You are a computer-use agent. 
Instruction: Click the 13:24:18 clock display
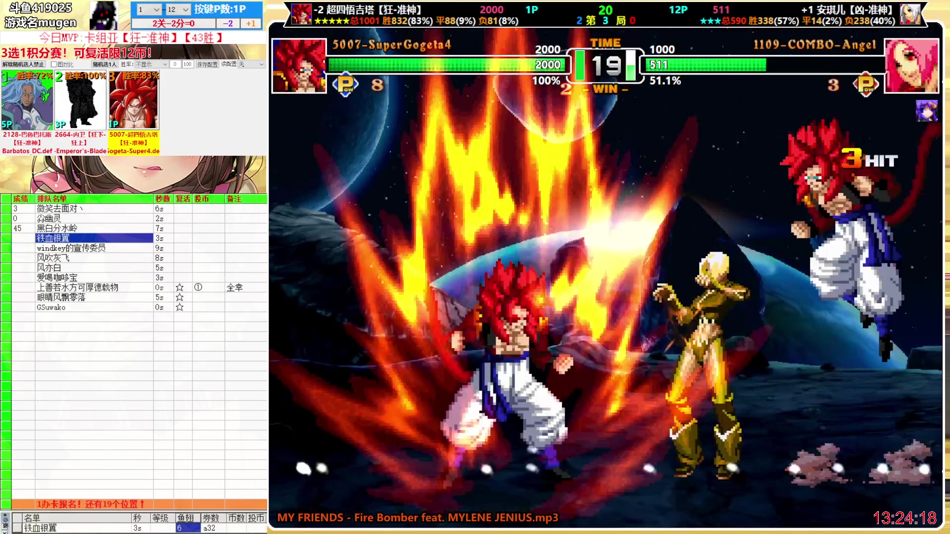pos(904,518)
